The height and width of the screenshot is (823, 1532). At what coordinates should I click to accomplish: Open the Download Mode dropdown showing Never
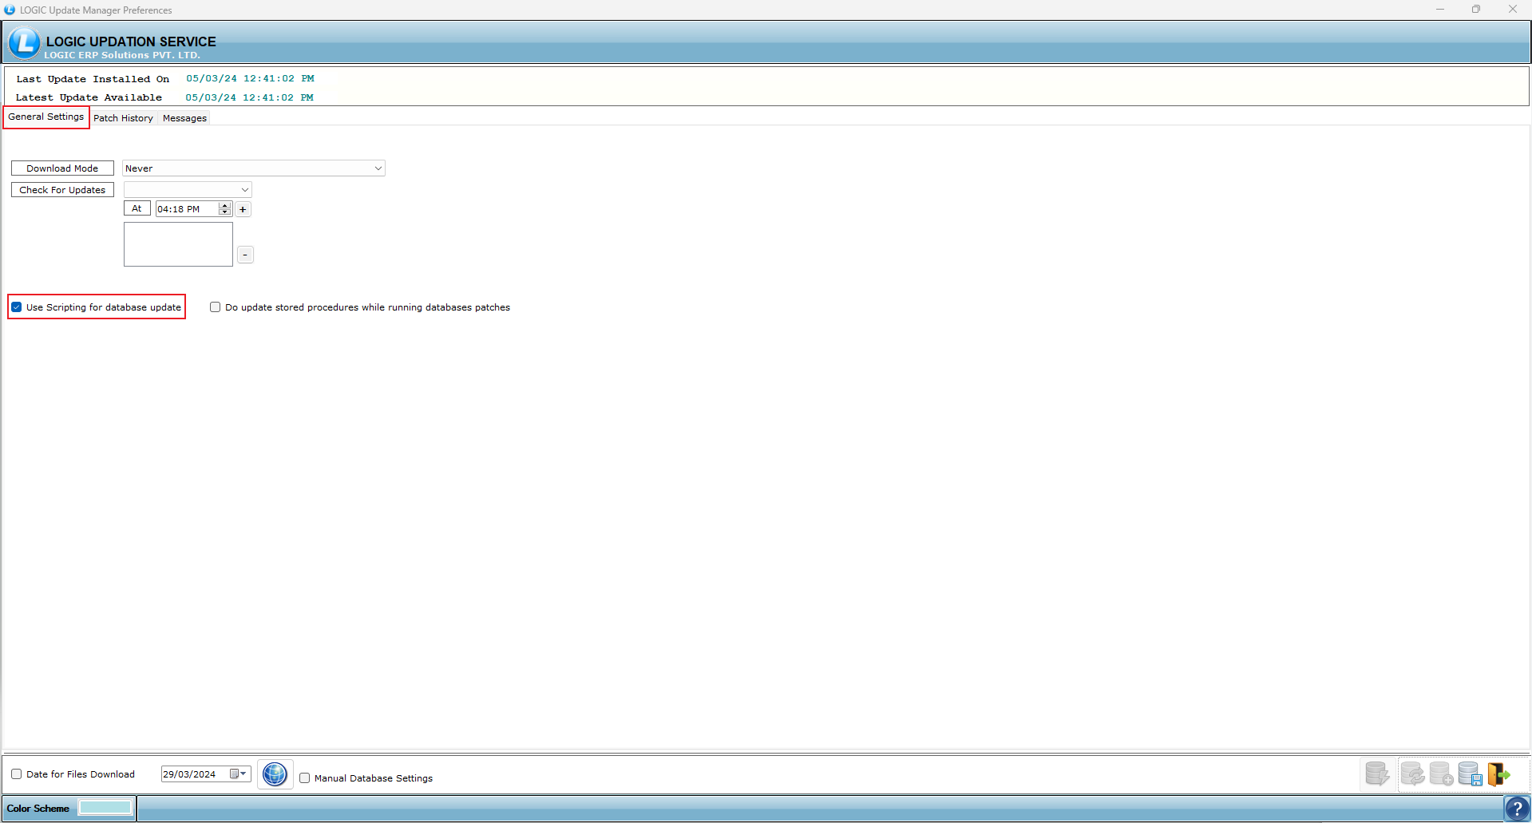click(378, 168)
